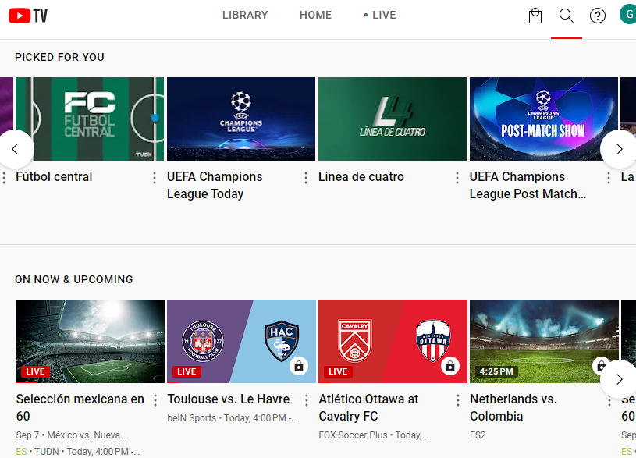Click FOX Soccer Plus channel info text

[373, 435]
